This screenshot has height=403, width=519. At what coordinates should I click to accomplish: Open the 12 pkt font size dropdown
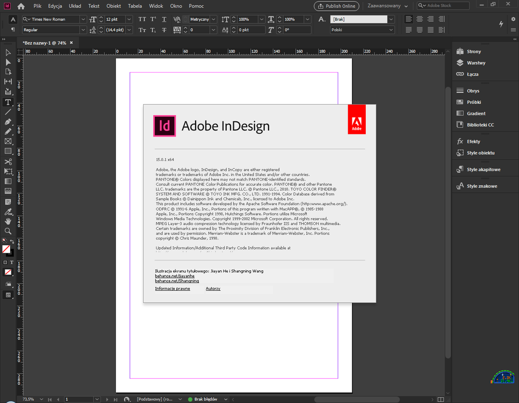point(129,19)
